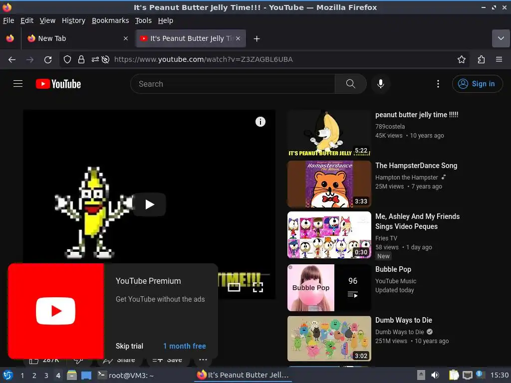Open the Edit menu
The height and width of the screenshot is (383, 511).
[27, 20]
